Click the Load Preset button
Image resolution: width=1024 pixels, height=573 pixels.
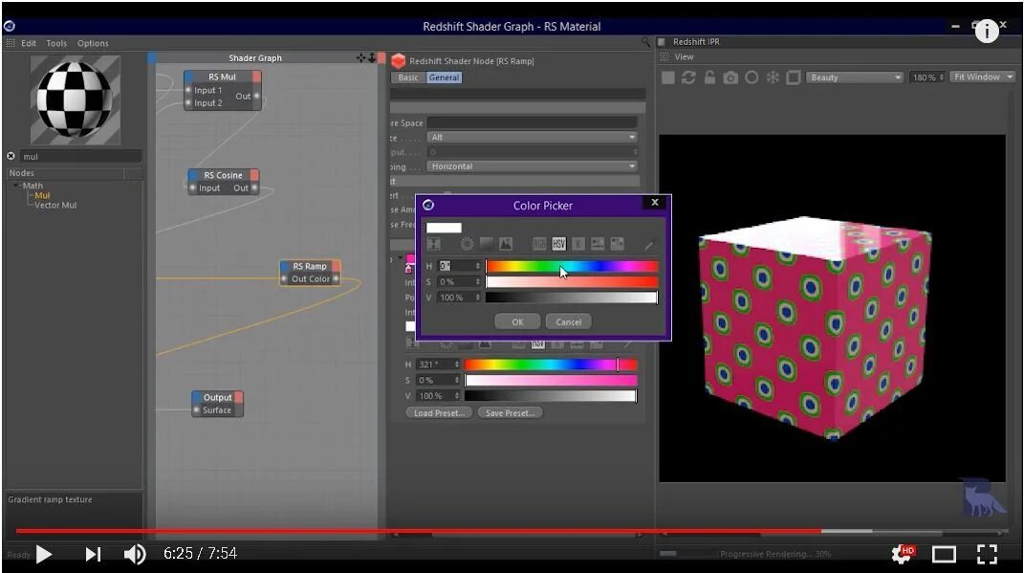[x=439, y=413]
